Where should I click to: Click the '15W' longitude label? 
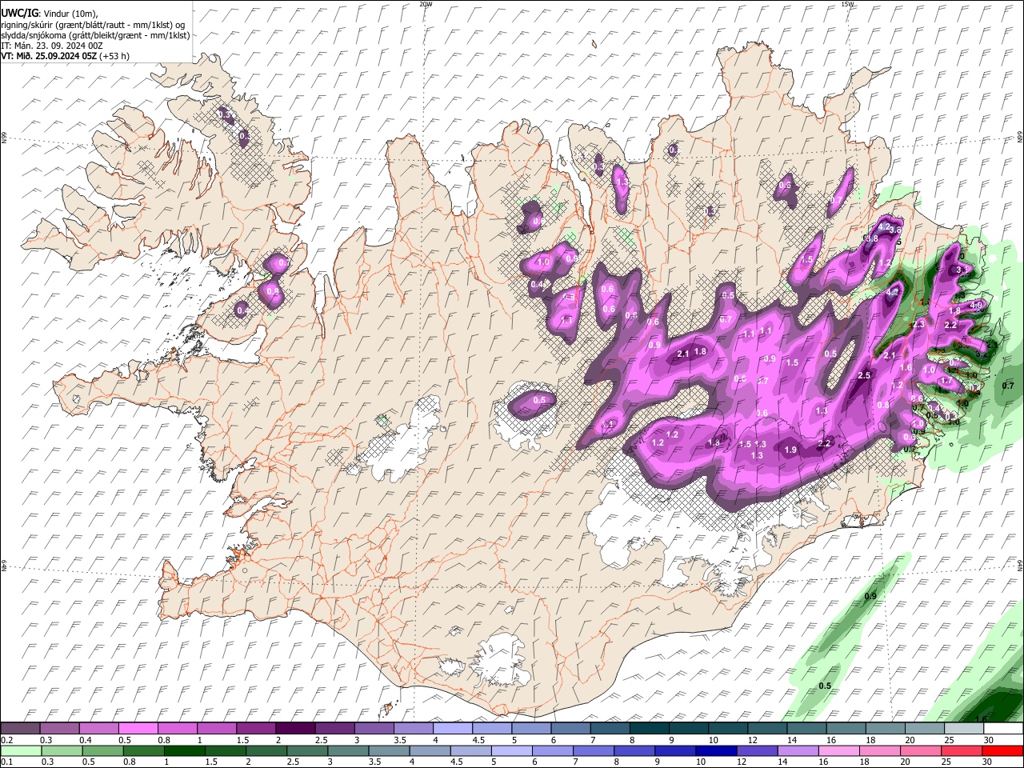point(848,4)
